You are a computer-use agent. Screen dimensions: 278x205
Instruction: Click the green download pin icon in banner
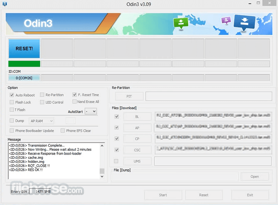(181, 23)
